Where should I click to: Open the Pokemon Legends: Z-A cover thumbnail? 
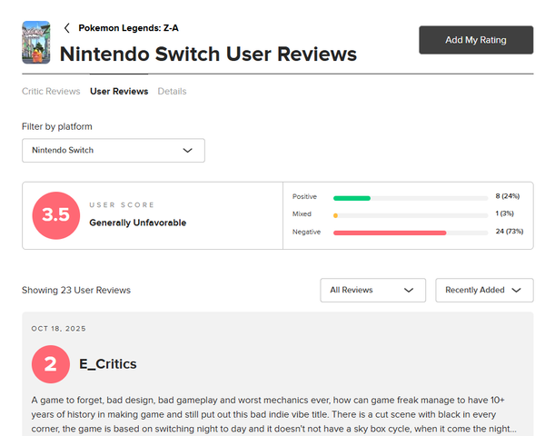36,43
